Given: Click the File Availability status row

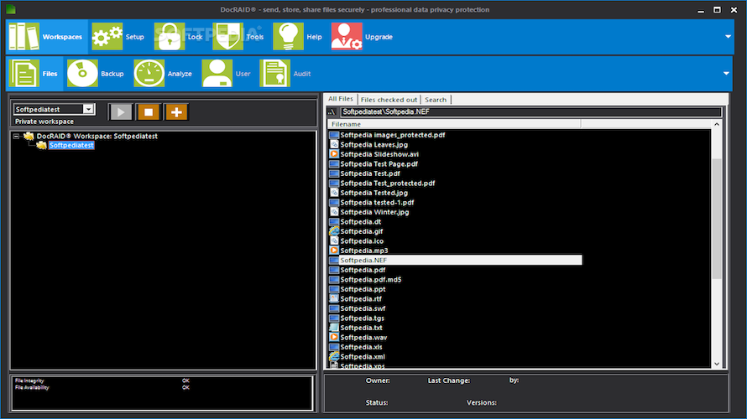Looking at the screenshot, I should pos(102,388).
